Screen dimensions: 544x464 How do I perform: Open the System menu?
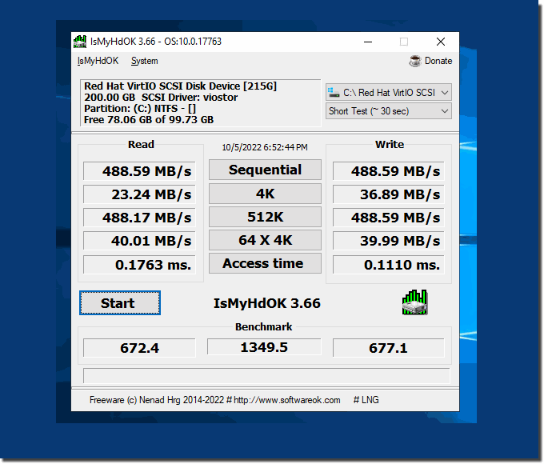pyautogui.click(x=144, y=61)
